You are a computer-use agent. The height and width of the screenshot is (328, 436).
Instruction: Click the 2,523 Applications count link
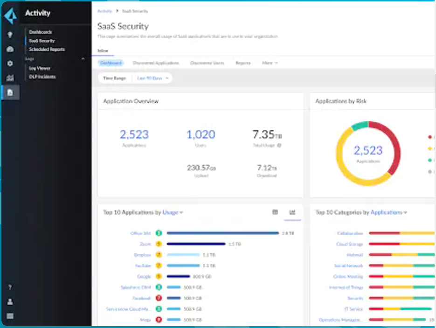tap(134, 135)
